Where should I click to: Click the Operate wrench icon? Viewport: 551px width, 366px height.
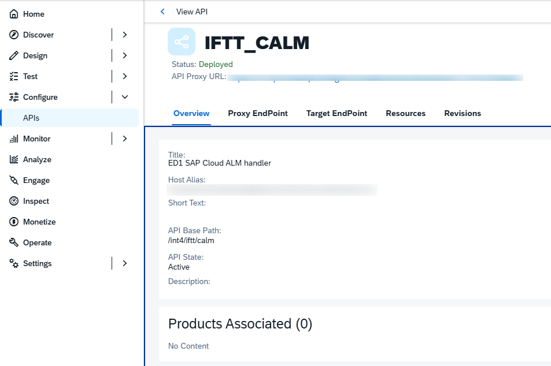14,242
